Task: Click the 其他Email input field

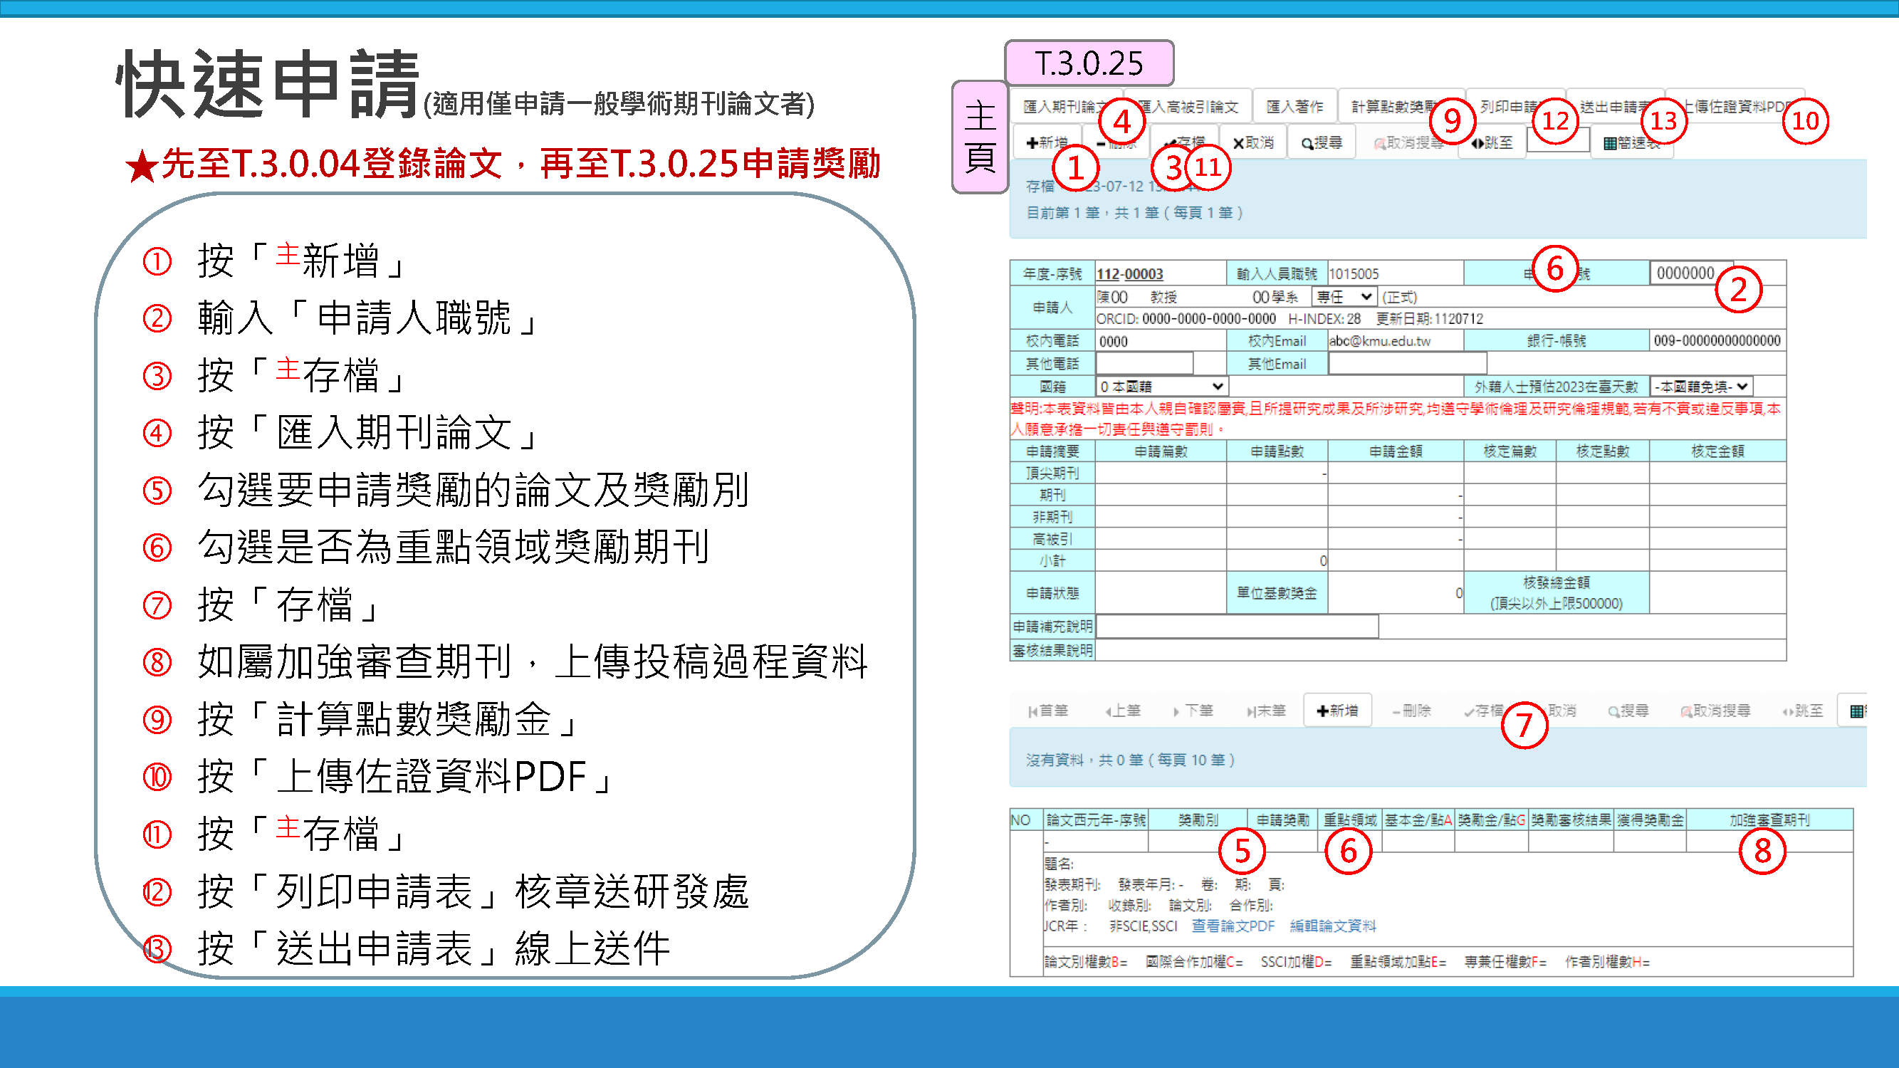Action: tap(1407, 363)
